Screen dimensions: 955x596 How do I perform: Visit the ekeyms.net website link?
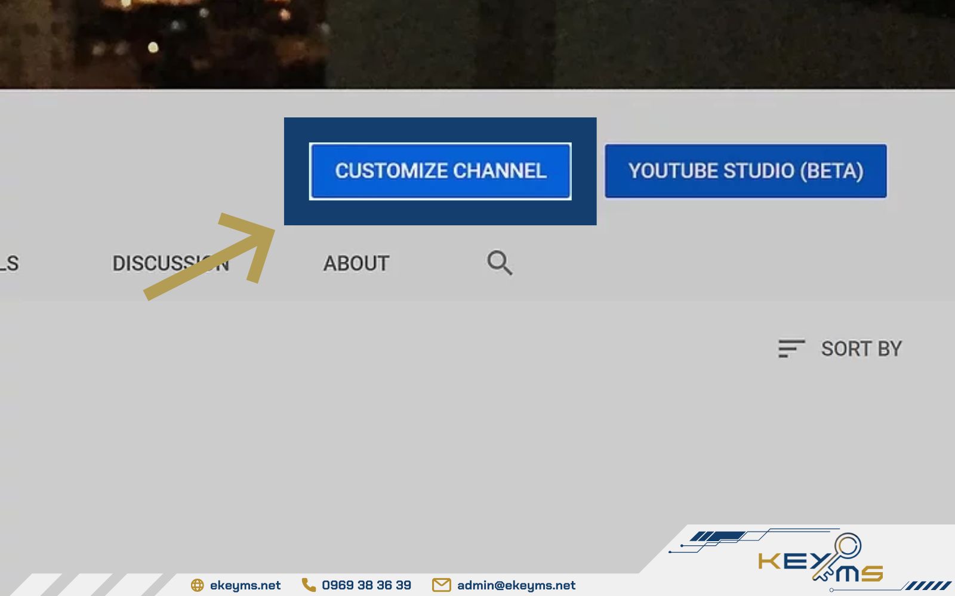coord(247,585)
